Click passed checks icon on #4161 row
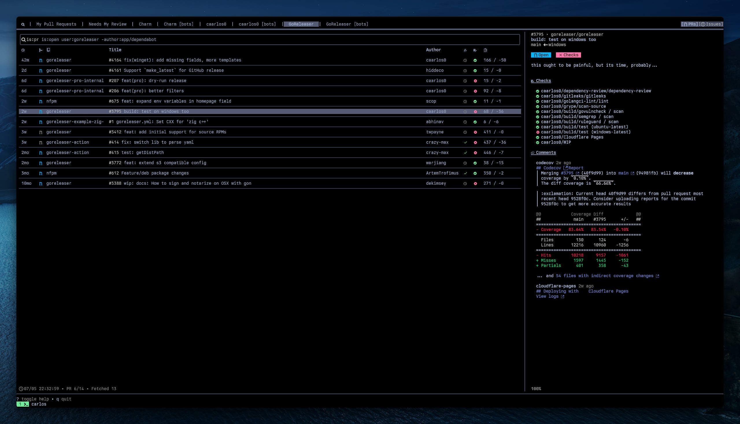Image resolution: width=740 pixels, height=424 pixels. (x=475, y=71)
